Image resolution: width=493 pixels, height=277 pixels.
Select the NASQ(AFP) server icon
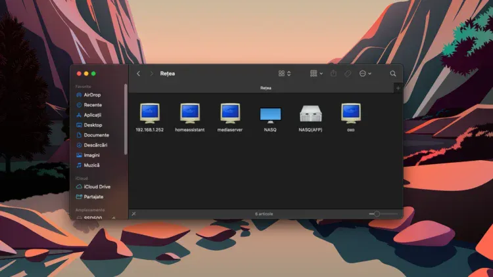click(x=311, y=114)
